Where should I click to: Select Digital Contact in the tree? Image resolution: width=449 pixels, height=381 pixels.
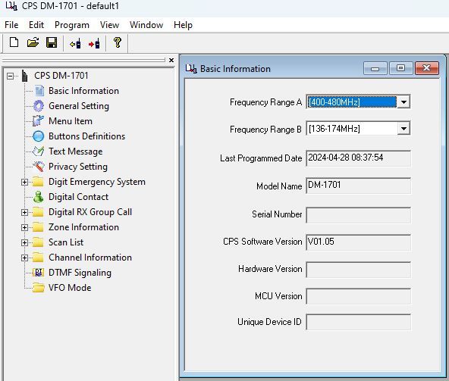tap(78, 197)
